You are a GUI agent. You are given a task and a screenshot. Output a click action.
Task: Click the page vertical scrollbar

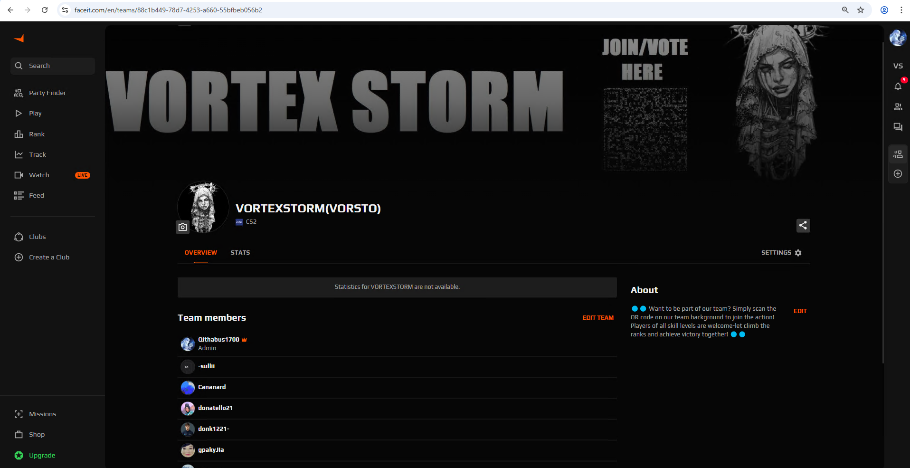[x=883, y=202]
